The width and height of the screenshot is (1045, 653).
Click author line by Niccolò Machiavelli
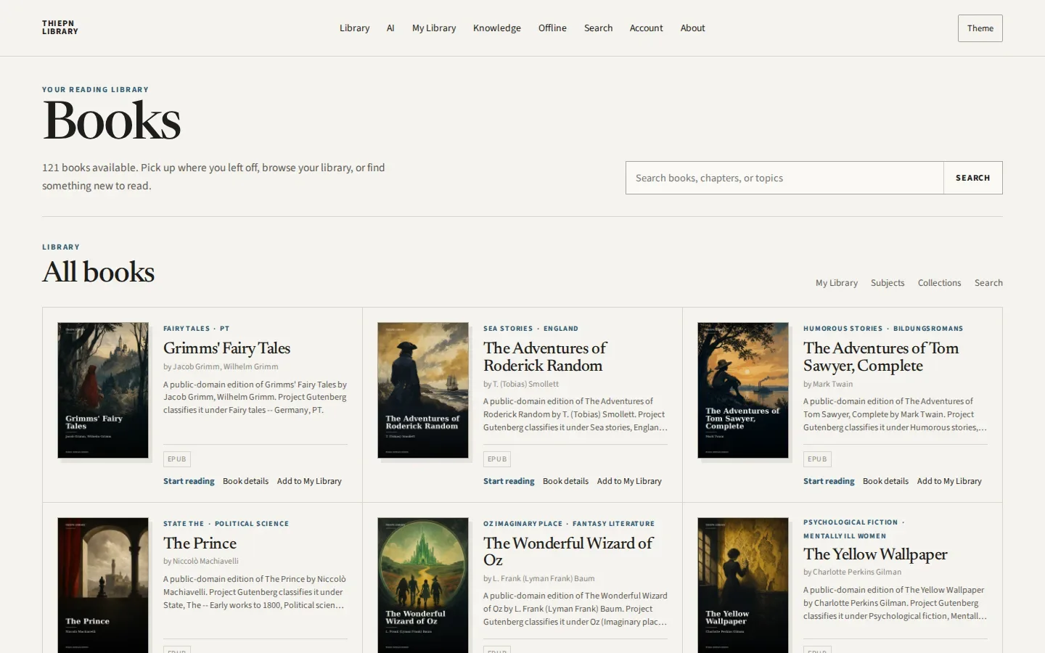(x=201, y=561)
